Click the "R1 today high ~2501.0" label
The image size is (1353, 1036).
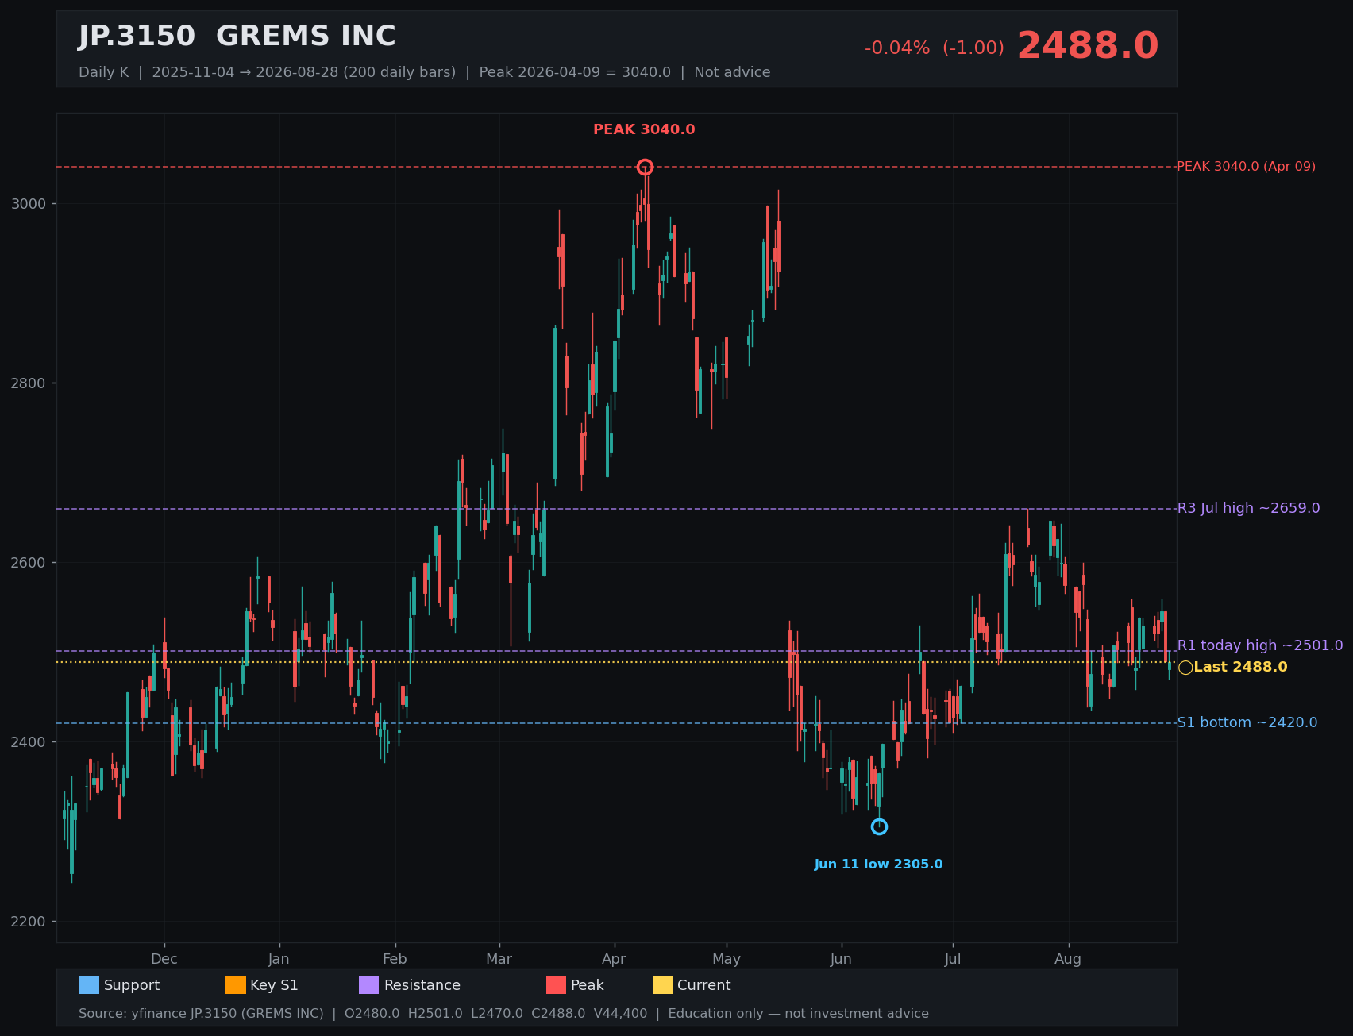(x=1260, y=645)
